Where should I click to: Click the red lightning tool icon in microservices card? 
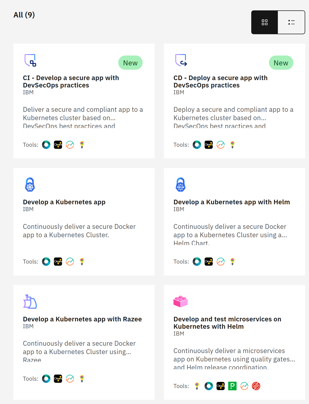[256, 386]
